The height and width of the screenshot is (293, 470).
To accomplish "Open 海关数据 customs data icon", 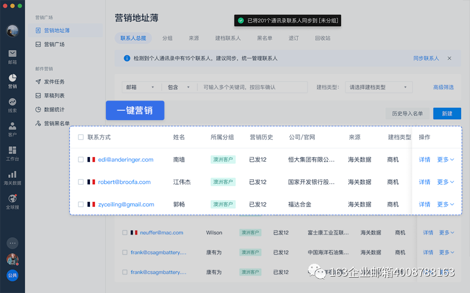I will pos(12,177).
